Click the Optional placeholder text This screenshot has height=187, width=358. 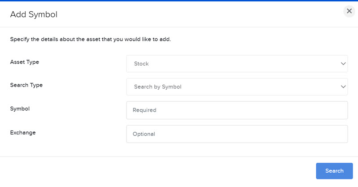coord(144,134)
